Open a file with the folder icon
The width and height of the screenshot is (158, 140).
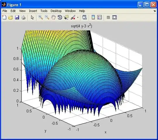tap(11, 17)
